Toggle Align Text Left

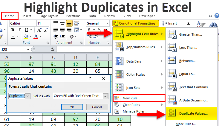coord(56,30)
